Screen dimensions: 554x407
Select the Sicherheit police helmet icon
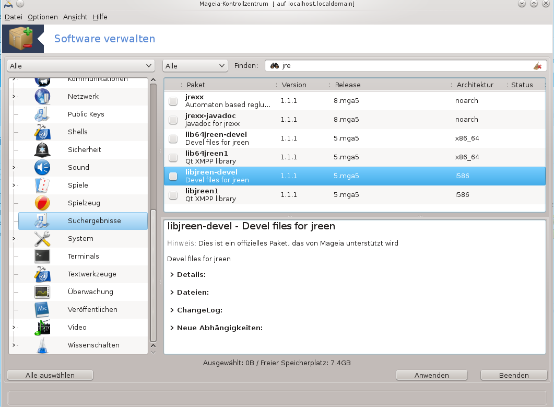[x=42, y=150]
